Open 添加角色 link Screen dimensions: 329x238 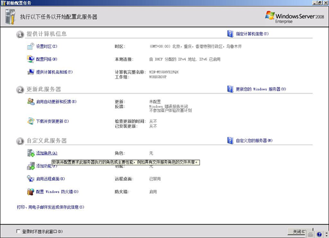[x=46, y=153]
